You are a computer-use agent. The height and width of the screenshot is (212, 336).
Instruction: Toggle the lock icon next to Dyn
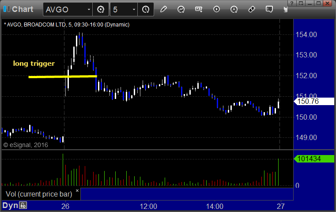23,205
